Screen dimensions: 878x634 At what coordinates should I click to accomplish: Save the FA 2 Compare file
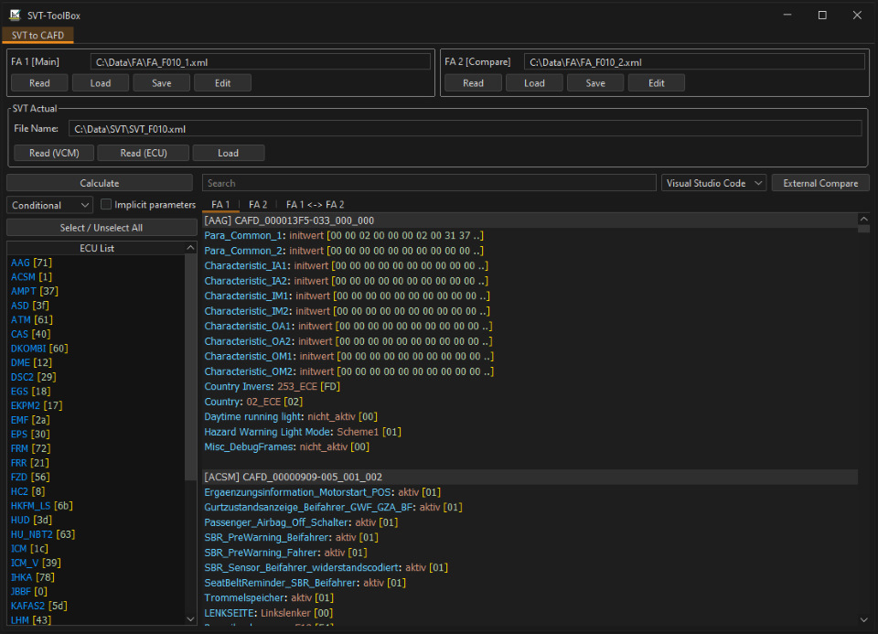(x=594, y=83)
